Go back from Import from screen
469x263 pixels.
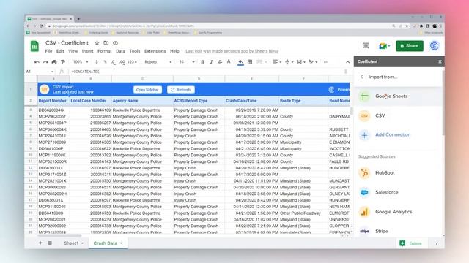click(x=361, y=77)
